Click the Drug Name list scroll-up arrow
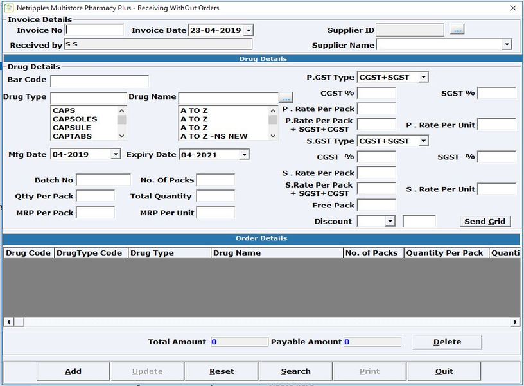The height and width of the screenshot is (386, 524). (273, 110)
